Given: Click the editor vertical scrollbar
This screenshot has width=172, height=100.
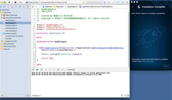Looking at the screenshot, I should click(x=129, y=39).
